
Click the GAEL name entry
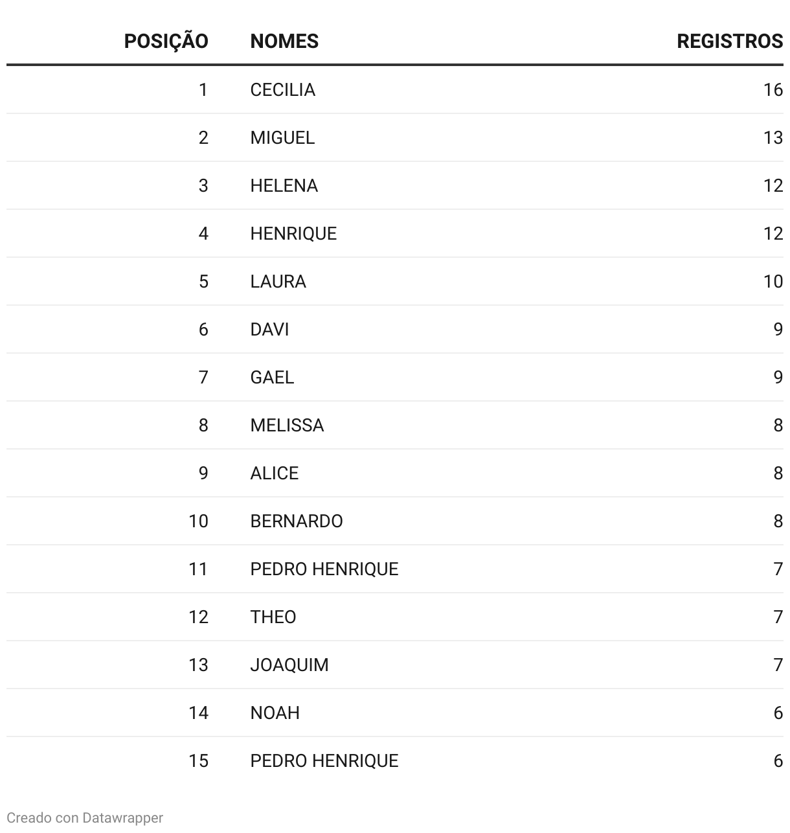(x=272, y=377)
